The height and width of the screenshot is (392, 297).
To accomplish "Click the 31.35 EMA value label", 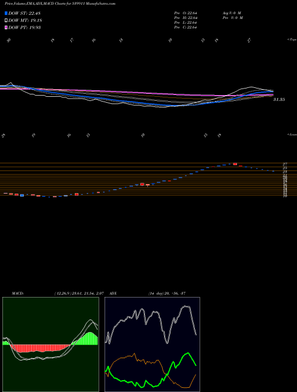I will coord(279,100).
